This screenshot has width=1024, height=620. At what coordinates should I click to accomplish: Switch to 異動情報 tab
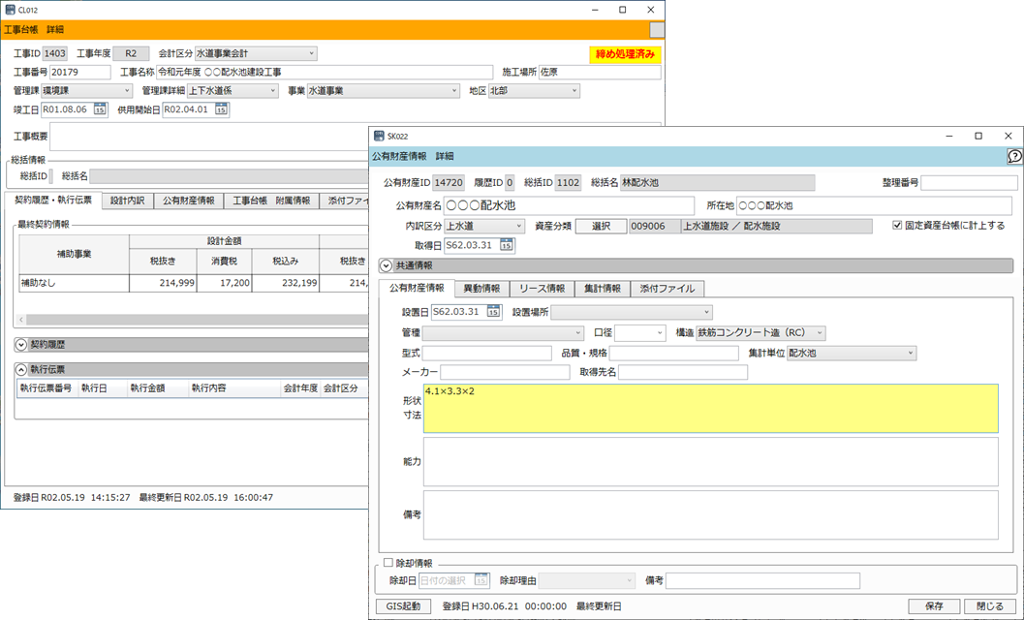click(x=481, y=288)
